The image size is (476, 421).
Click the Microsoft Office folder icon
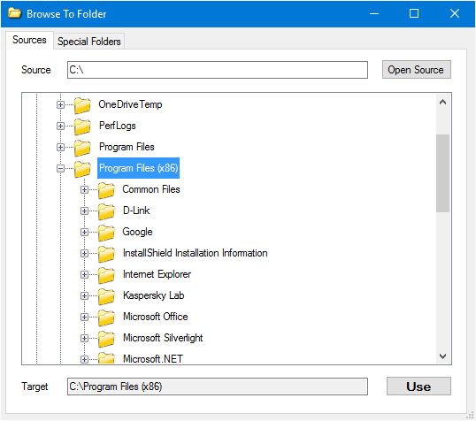tap(106, 318)
